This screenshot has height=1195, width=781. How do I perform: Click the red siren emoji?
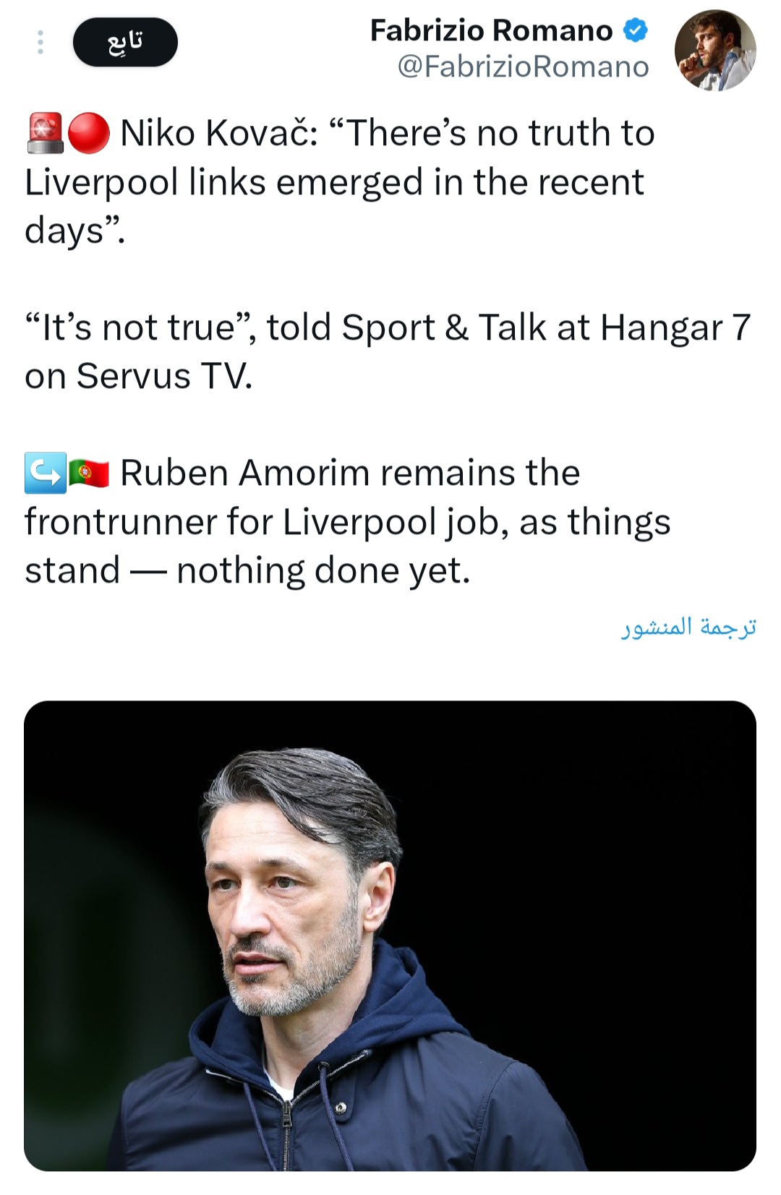tap(45, 133)
